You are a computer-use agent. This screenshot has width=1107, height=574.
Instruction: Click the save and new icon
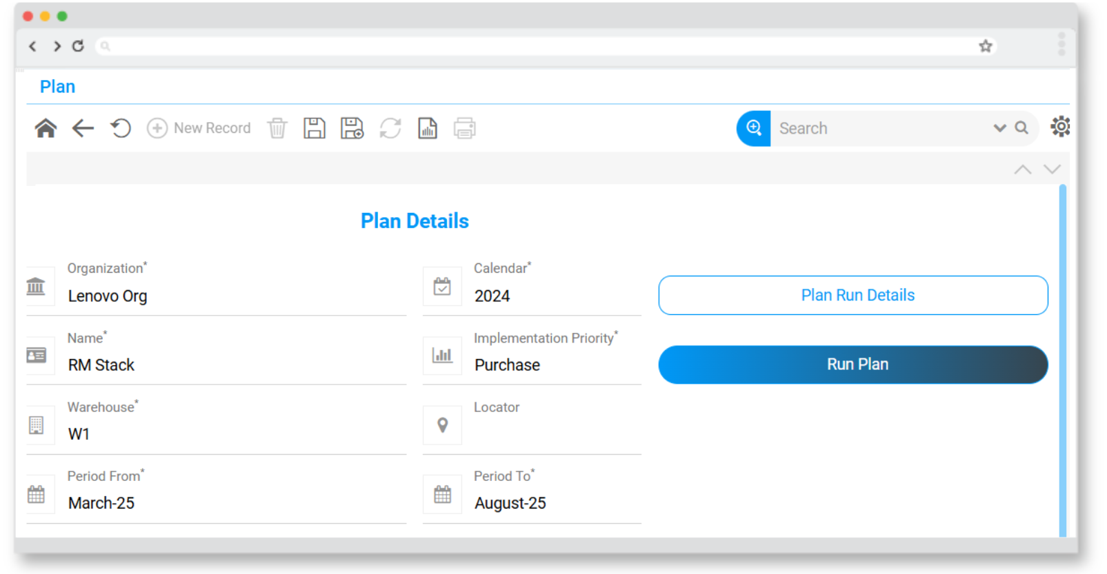click(352, 128)
